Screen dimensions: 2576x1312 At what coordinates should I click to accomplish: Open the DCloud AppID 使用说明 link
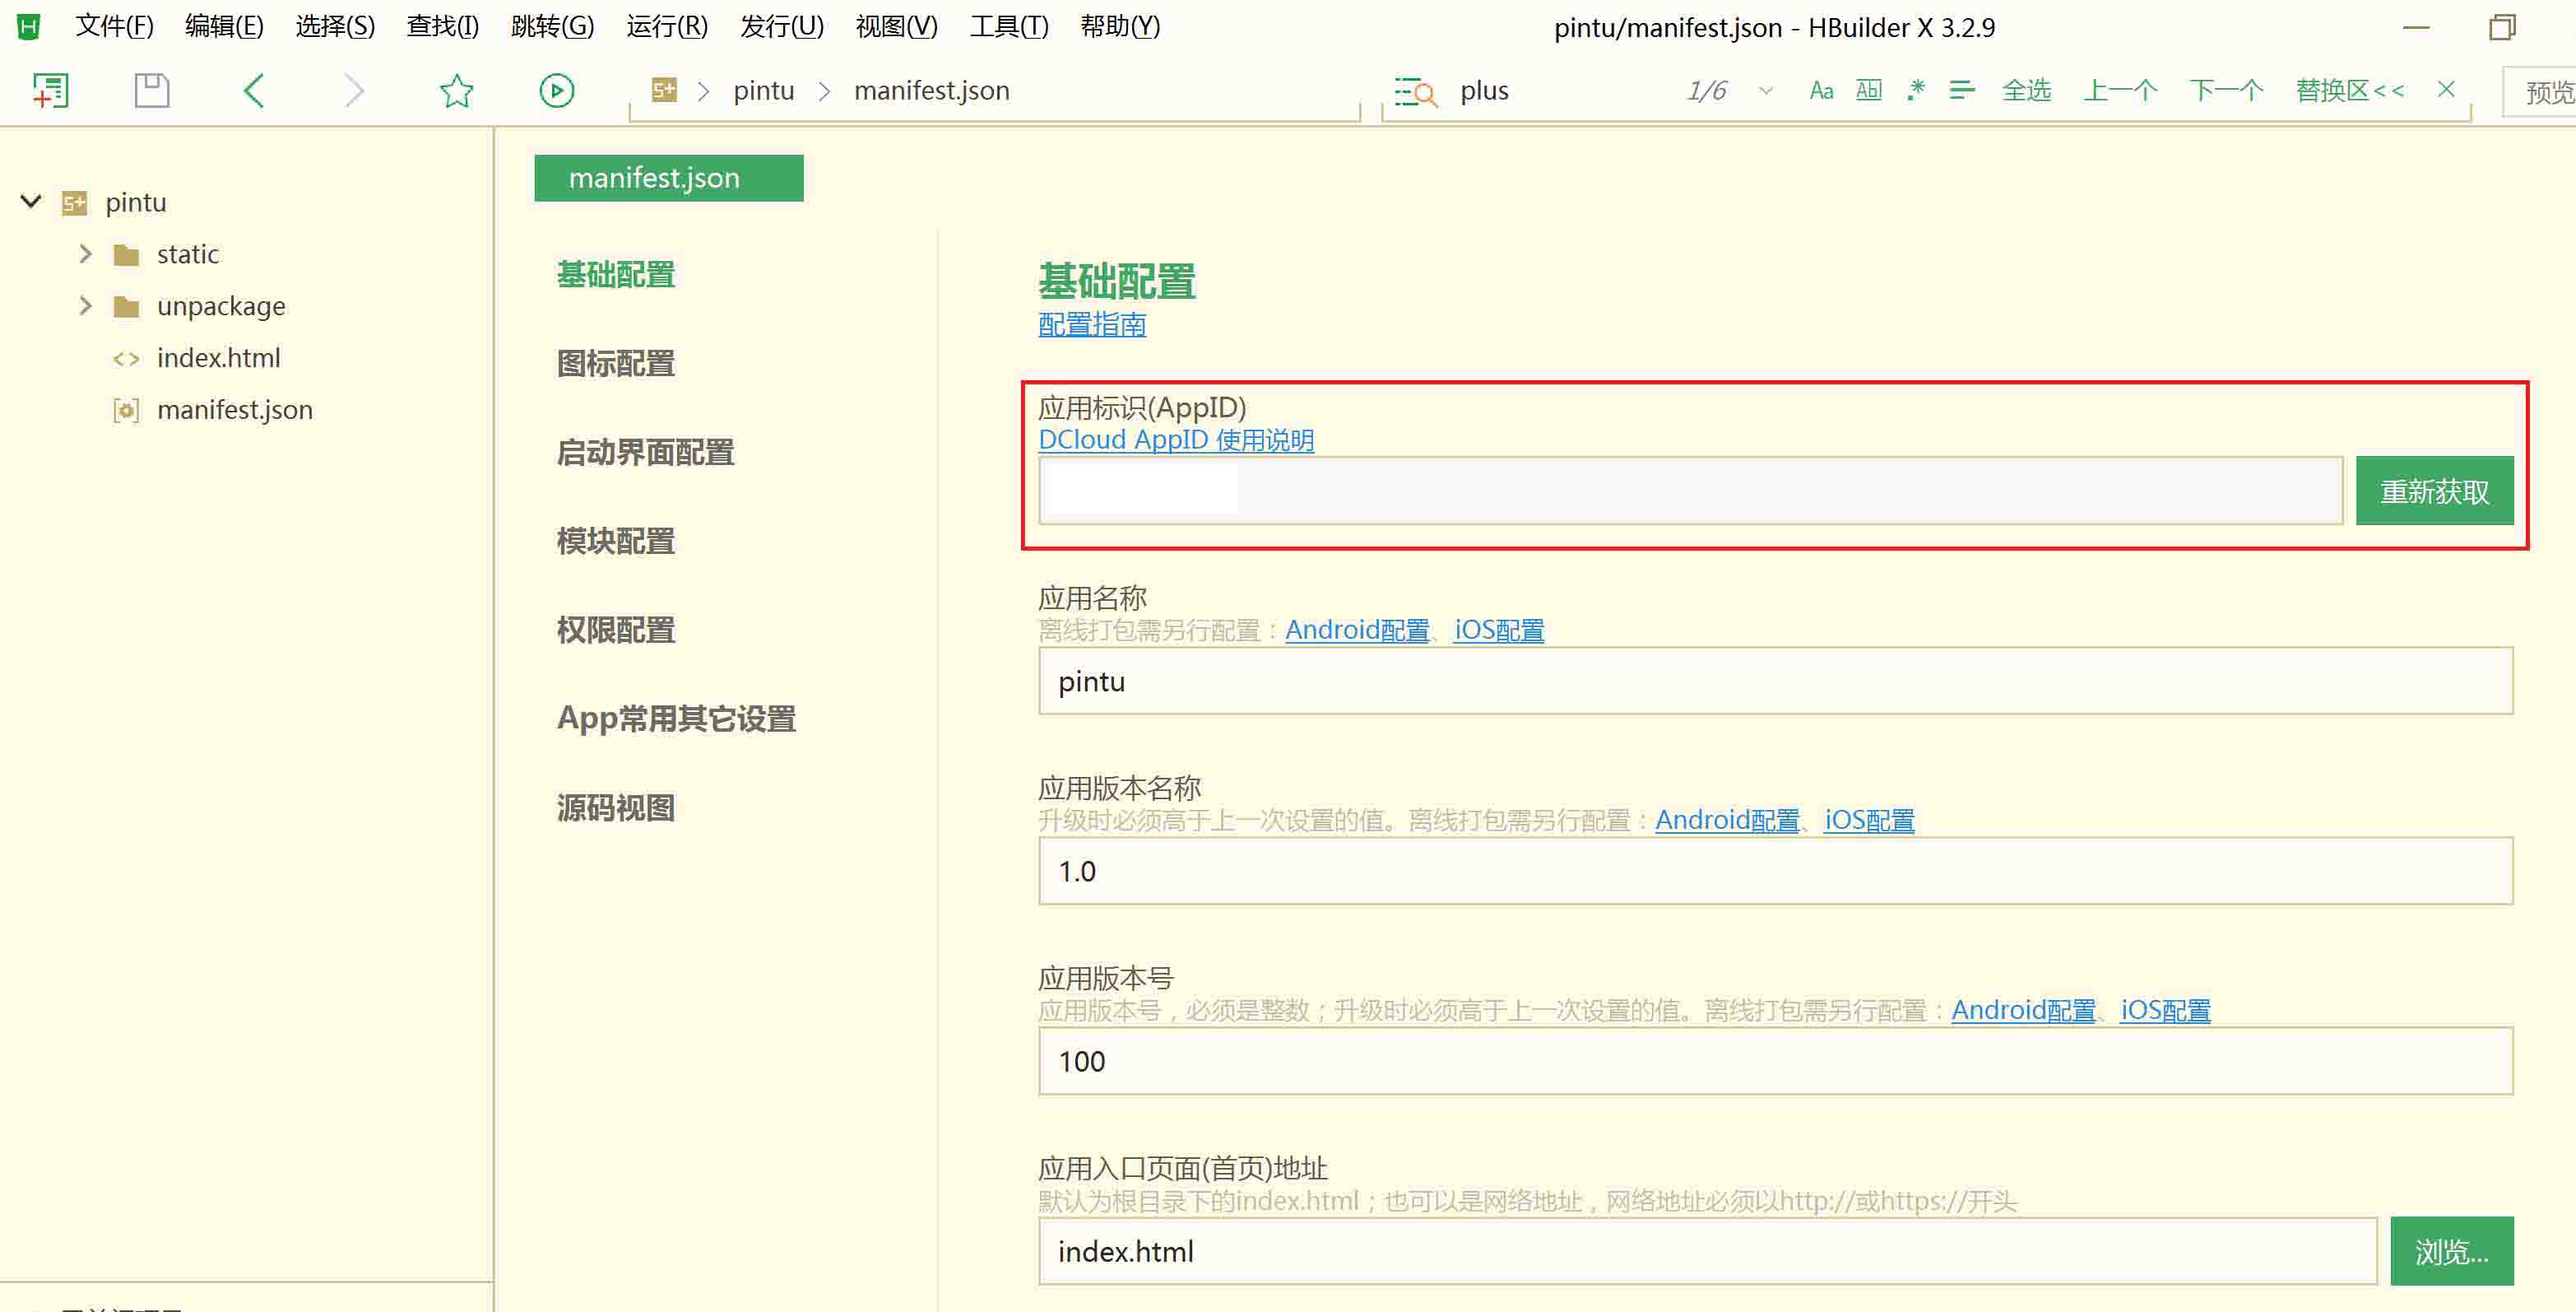pos(1176,440)
